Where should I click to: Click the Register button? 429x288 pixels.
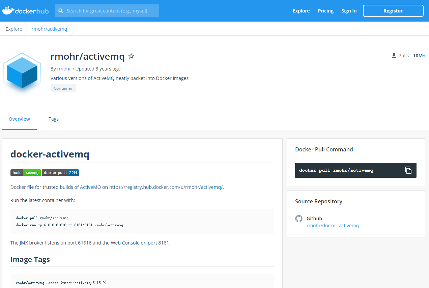[x=393, y=10]
